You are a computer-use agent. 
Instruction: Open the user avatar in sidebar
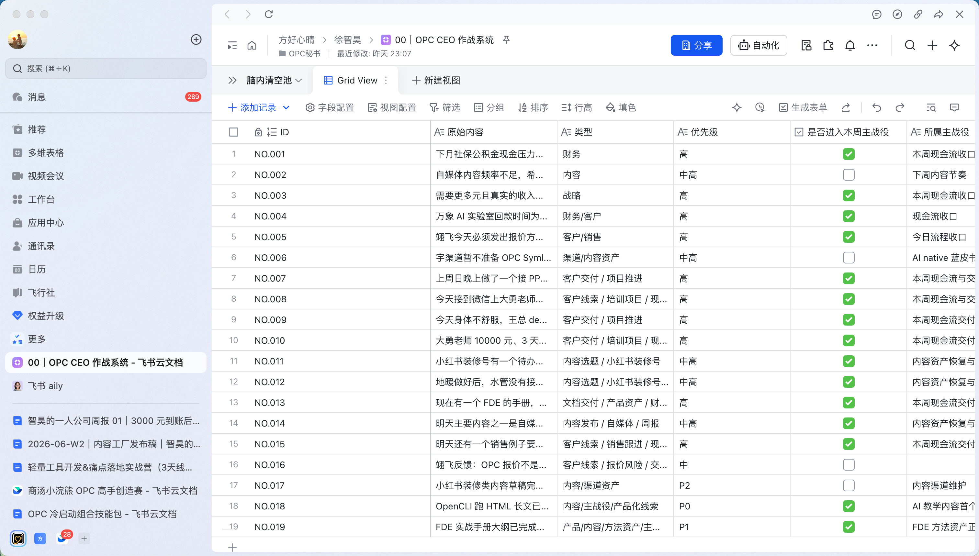[17, 39]
